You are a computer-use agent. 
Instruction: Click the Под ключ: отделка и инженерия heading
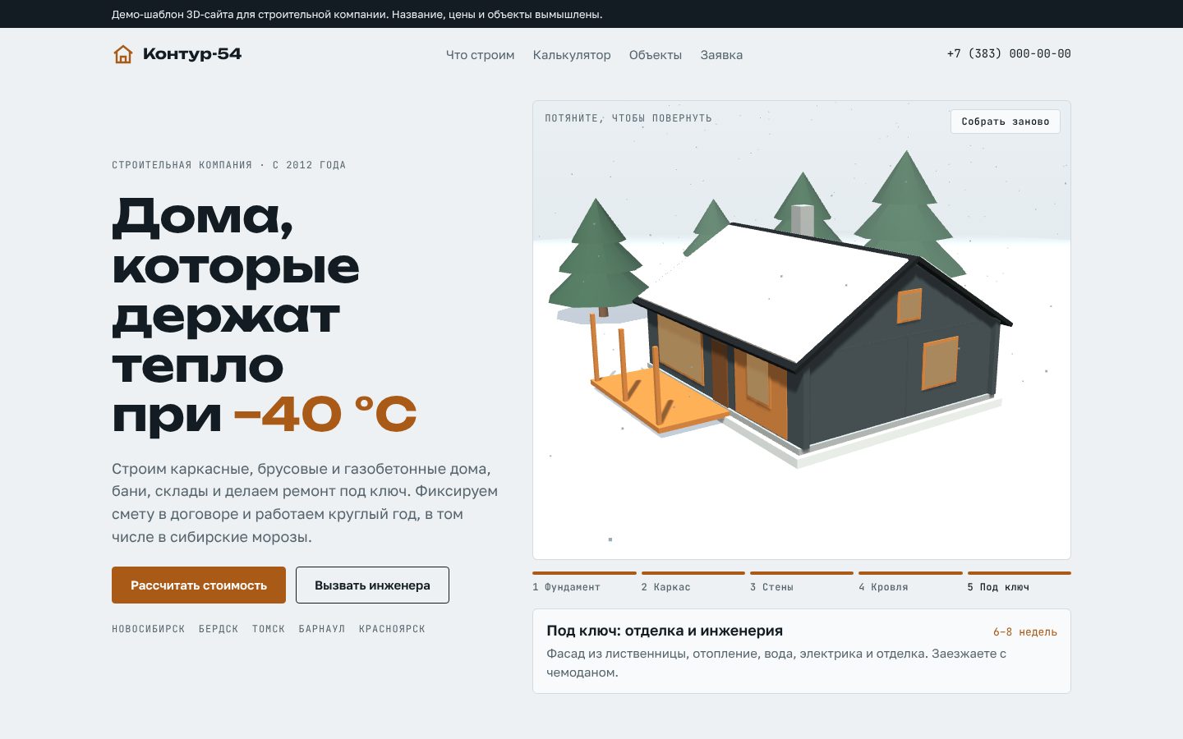click(665, 631)
